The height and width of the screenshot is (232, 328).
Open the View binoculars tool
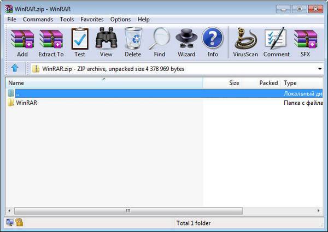click(106, 43)
